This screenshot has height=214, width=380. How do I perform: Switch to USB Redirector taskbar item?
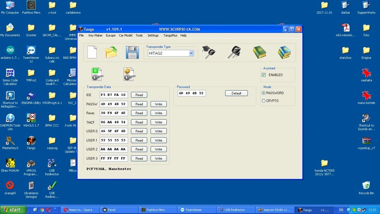(x=235, y=210)
